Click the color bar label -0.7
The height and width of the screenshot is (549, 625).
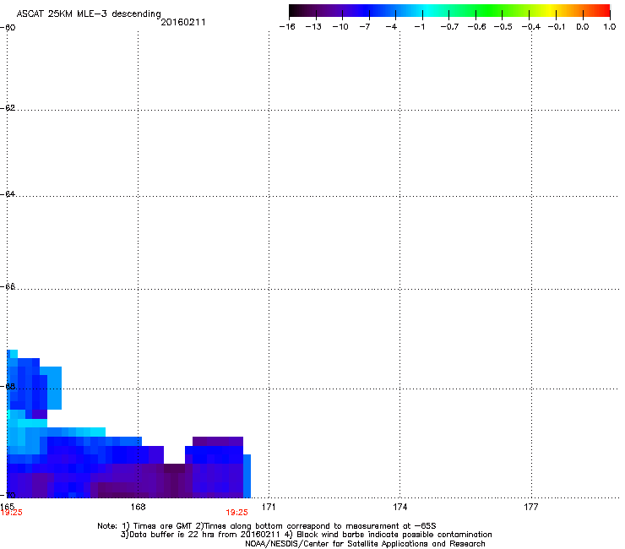[449, 27]
